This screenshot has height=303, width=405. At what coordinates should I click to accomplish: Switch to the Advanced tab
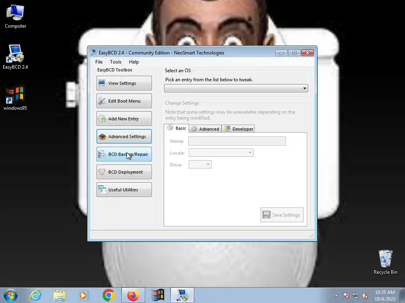point(205,129)
